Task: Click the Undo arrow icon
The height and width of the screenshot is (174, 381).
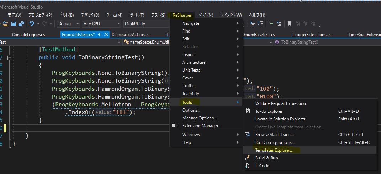Action: (32, 24)
